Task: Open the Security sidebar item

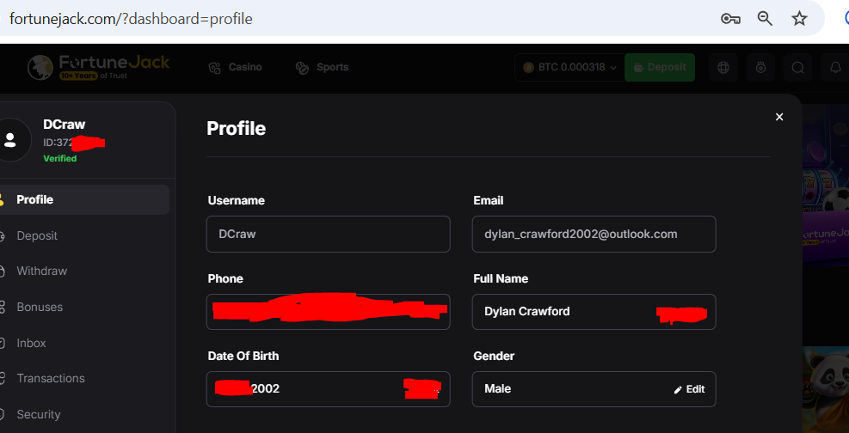Action: [39, 414]
